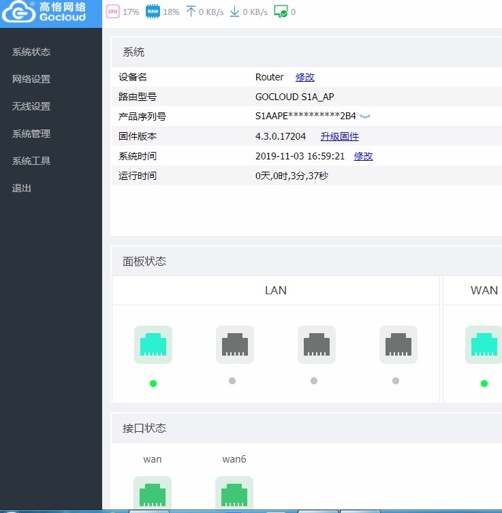Click 系统 section header

click(x=134, y=52)
